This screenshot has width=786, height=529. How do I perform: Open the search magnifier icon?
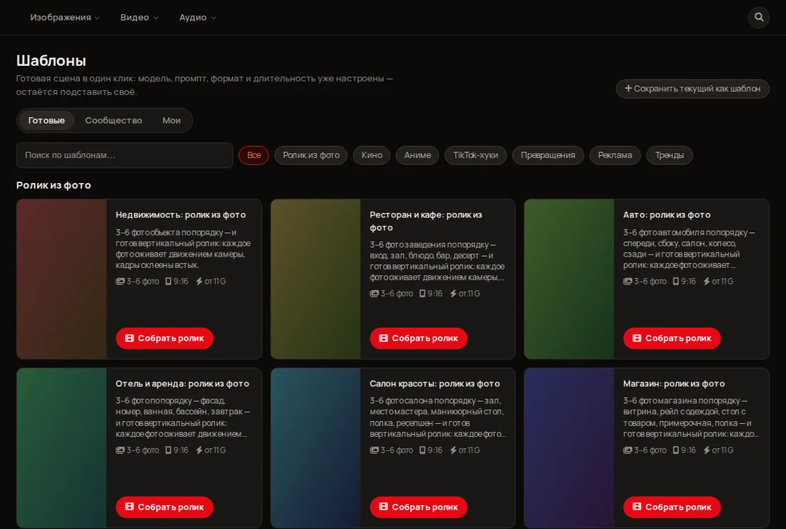pos(759,18)
